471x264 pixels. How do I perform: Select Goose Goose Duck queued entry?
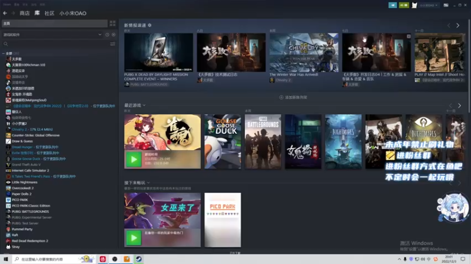pyautogui.click(x=39, y=158)
